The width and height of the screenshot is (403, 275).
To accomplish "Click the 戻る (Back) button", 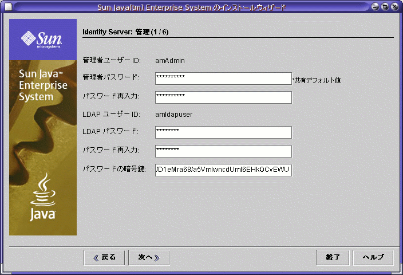I will (104, 257).
